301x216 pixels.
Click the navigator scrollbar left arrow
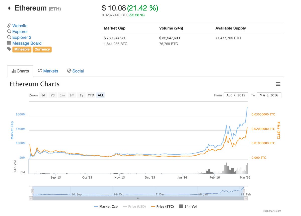pos(31,198)
